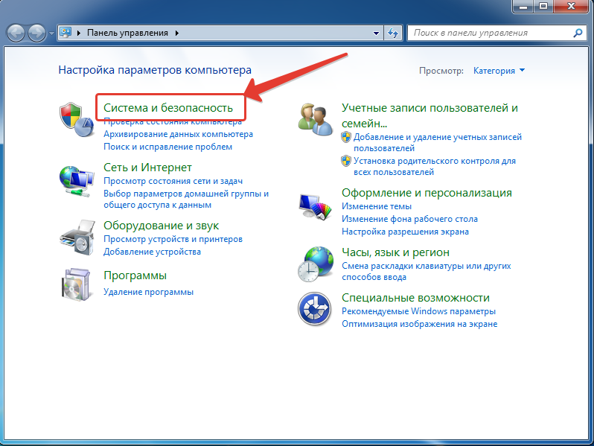Open the System and Security shield icon
This screenshot has width=594, height=446.
77,120
